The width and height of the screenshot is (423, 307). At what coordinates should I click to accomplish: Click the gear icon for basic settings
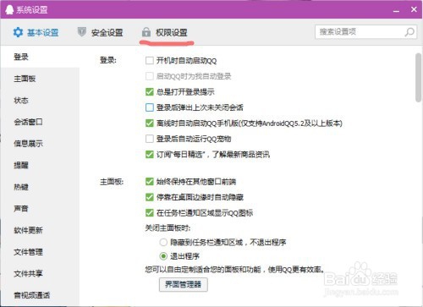coord(19,32)
